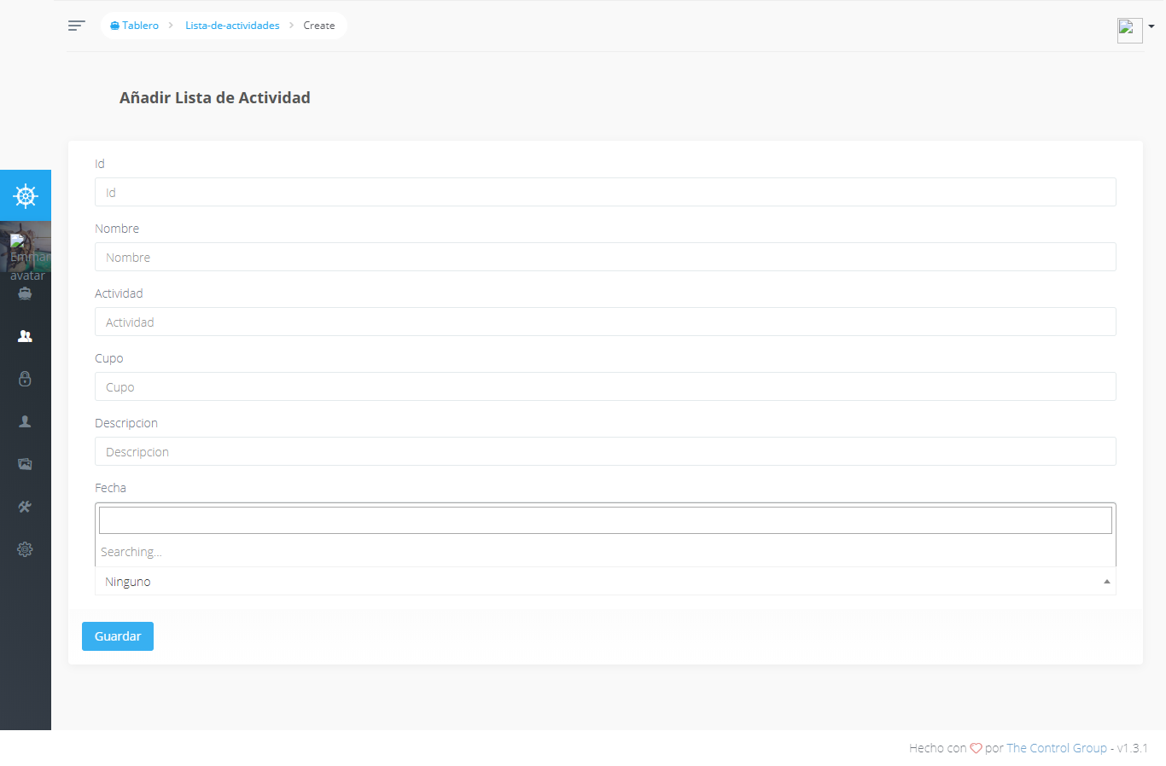1166x766 pixels.
Task: Focus the Actividad input field
Action: click(605, 322)
